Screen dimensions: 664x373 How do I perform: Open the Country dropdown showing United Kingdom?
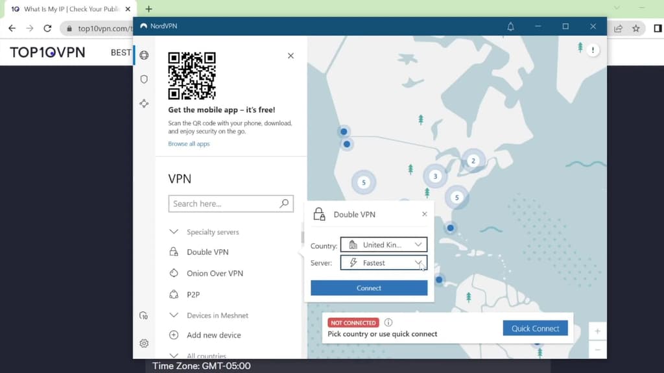click(384, 245)
